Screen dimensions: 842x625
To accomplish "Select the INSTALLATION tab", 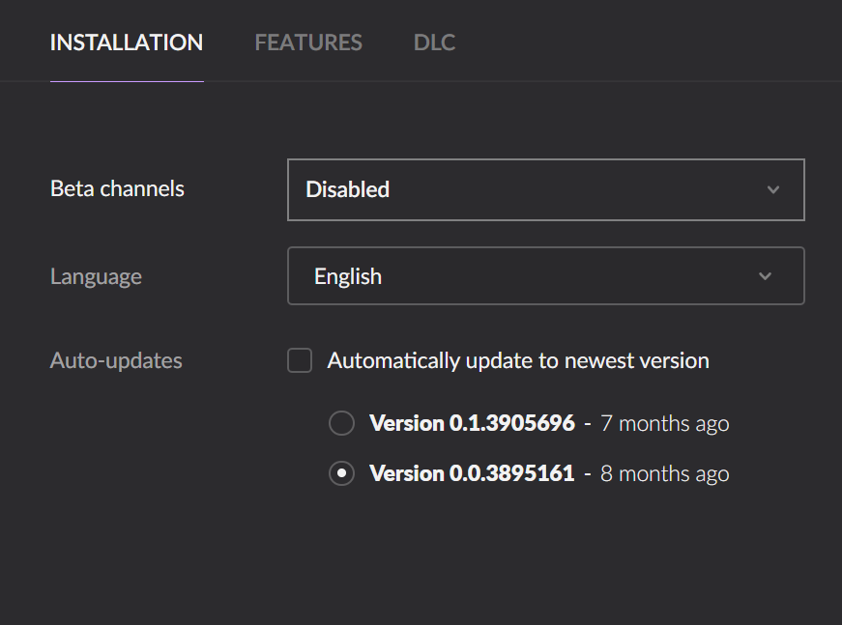I will (x=127, y=43).
